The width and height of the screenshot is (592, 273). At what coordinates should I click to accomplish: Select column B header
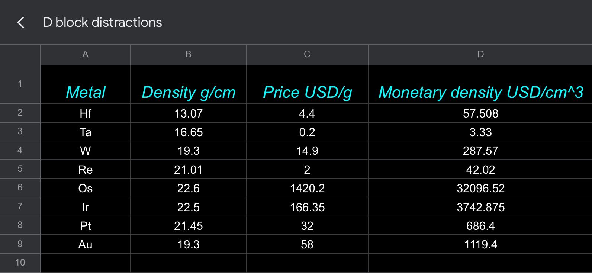188,54
